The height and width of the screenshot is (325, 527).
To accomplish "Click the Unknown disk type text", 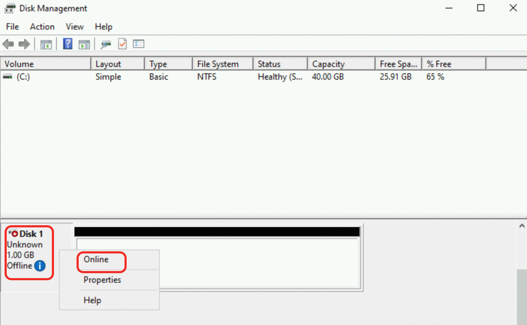I will (x=25, y=245).
